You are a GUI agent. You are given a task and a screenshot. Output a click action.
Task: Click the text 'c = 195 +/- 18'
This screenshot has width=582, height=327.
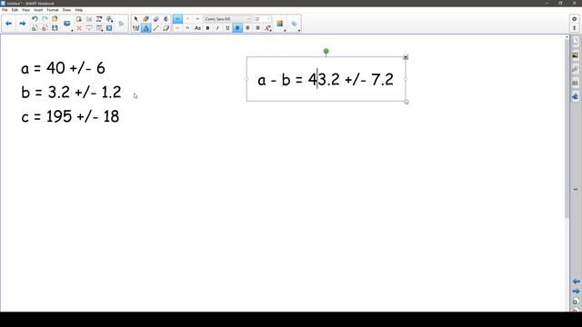click(71, 116)
